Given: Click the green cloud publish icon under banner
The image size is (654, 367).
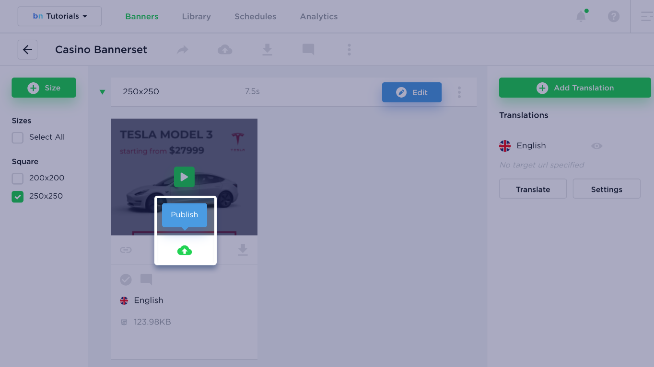Looking at the screenshot, I should 185,250.
